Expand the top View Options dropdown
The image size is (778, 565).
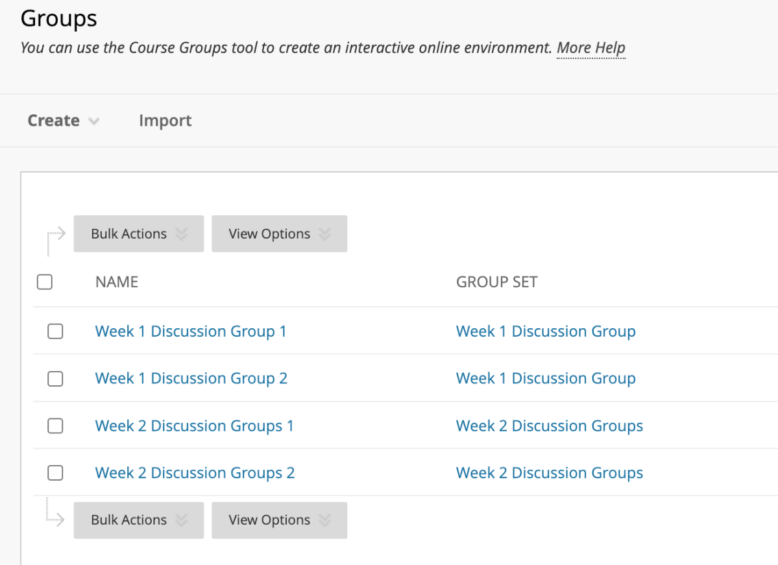pos(279,234)
